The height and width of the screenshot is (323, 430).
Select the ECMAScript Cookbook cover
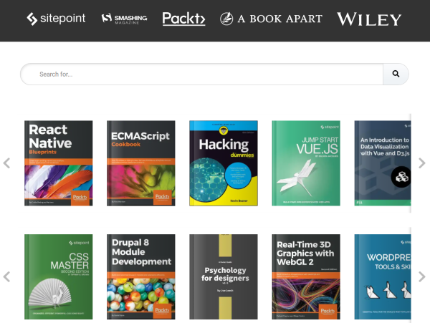(141, 164)
